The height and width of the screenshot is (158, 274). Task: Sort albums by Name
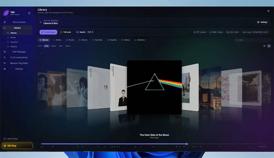[x=54, y=46]
